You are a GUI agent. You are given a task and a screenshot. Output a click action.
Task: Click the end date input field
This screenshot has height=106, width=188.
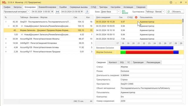[x=70, y=12]
